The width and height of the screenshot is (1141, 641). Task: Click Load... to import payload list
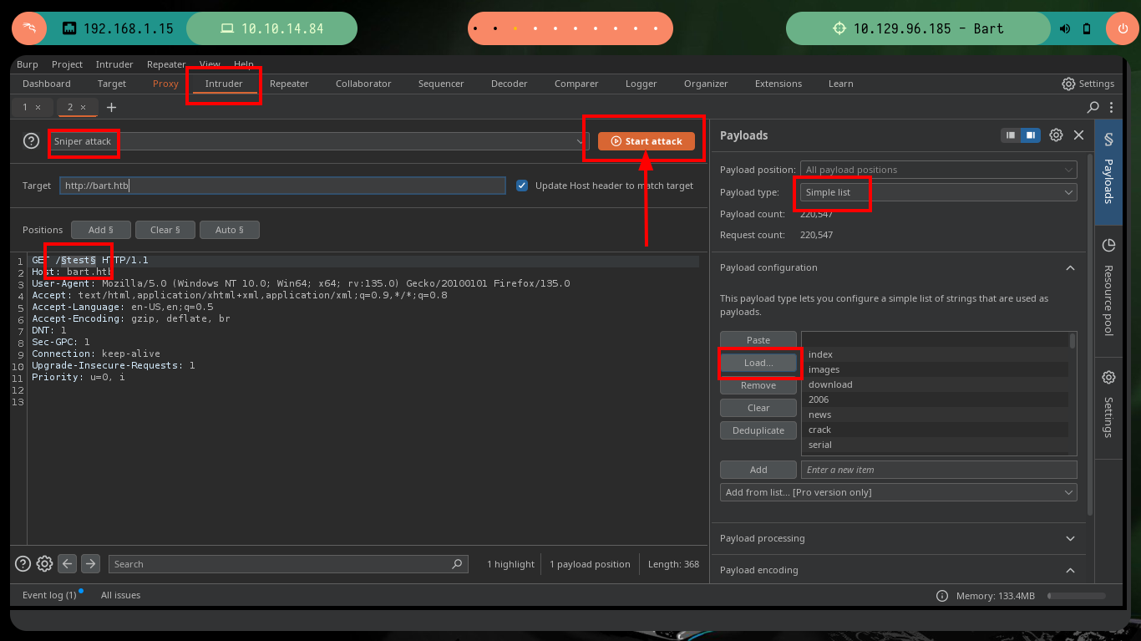[758, 363]
